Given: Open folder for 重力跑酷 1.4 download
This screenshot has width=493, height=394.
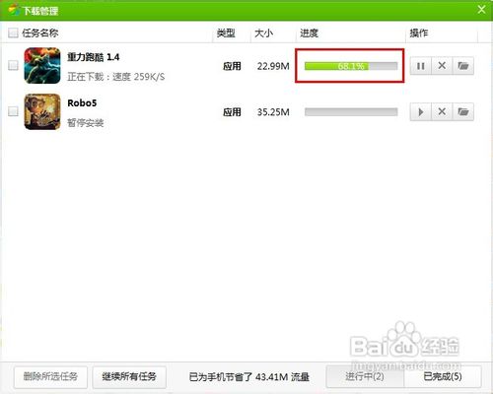Looking at the screenshot, I should [x=463, y=66].
